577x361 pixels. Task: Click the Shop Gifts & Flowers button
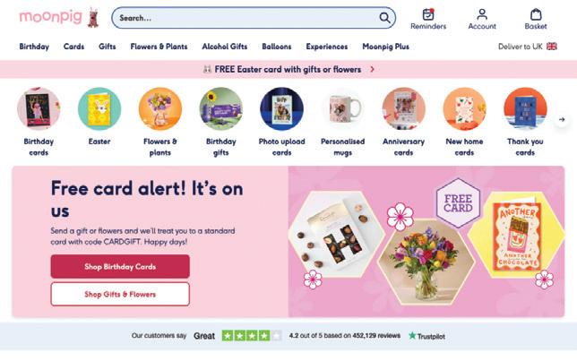pyautogui.click(x=120, y=294)
